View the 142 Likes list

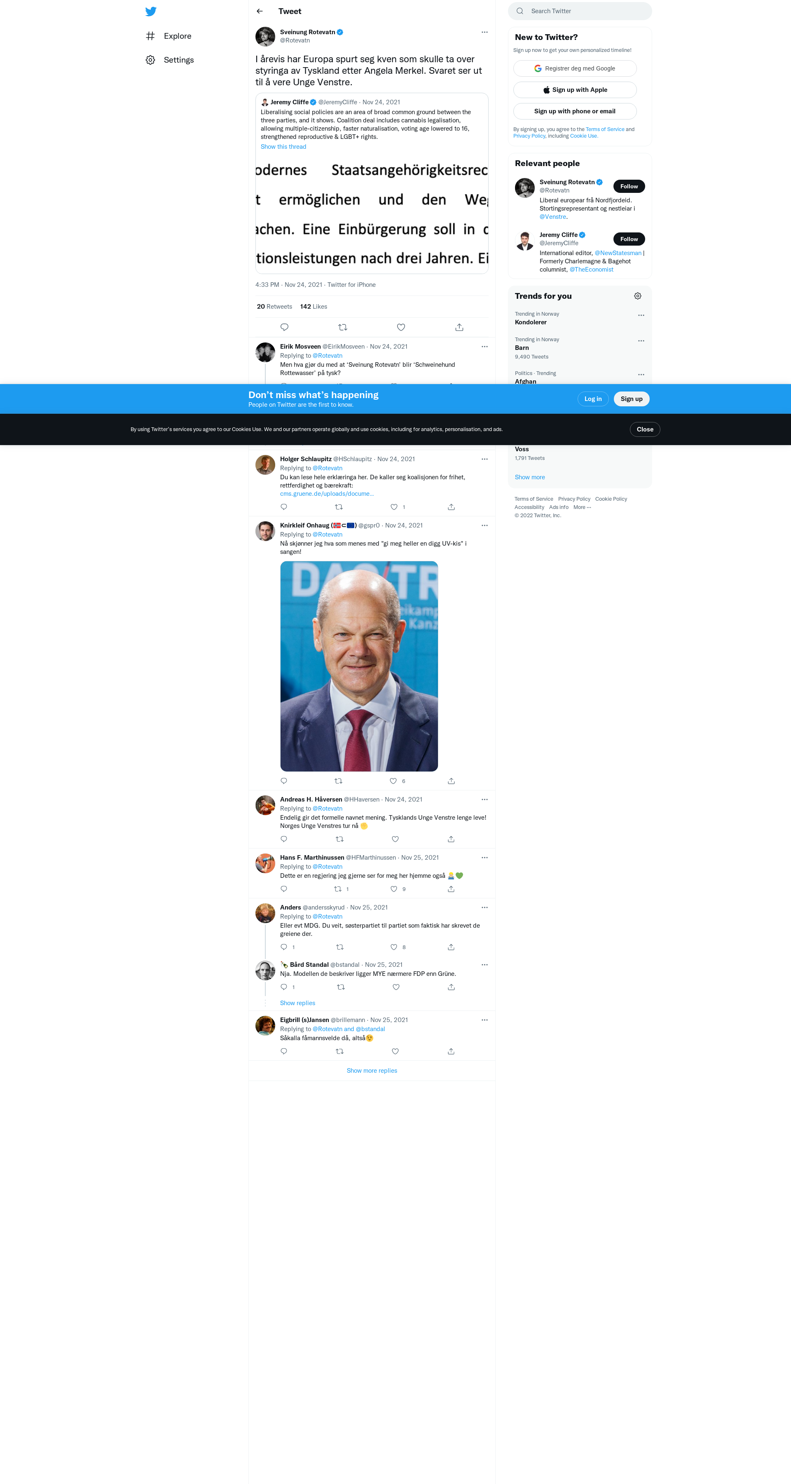(x=314, y=307)
